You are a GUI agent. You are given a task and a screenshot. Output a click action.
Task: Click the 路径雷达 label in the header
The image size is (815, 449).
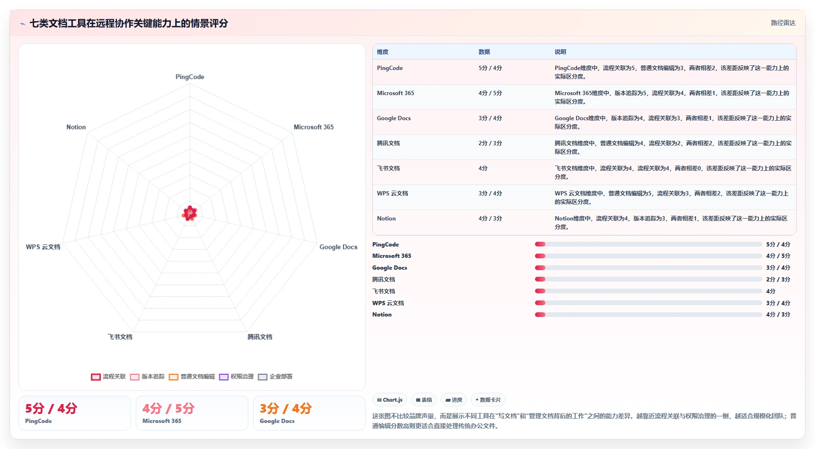(783, 23)
